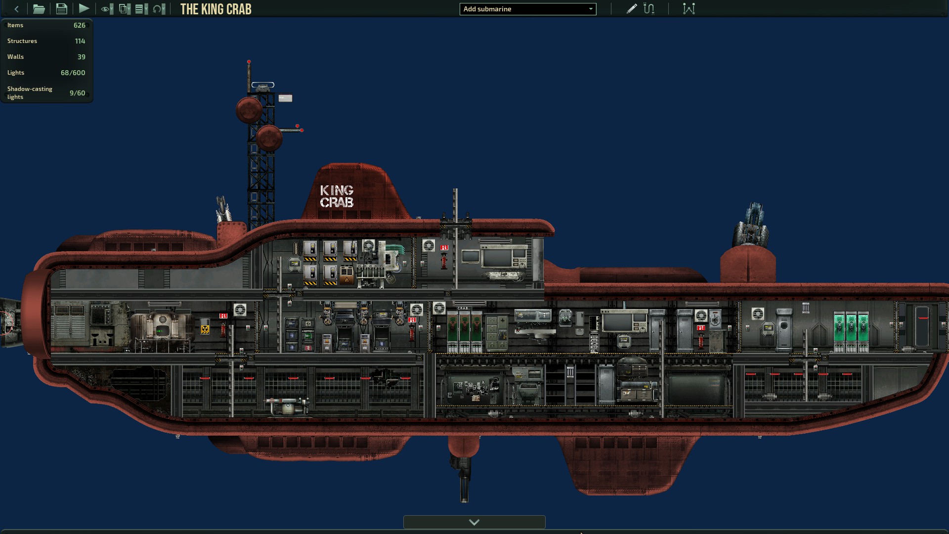Click the back arrow in the toolbar
Screen dimensions: 949x534
click(16, 9)
